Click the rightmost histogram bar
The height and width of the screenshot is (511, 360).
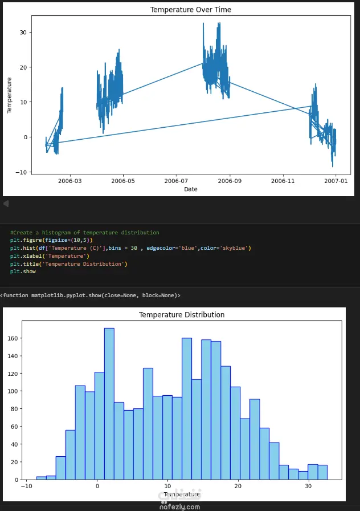322,472
